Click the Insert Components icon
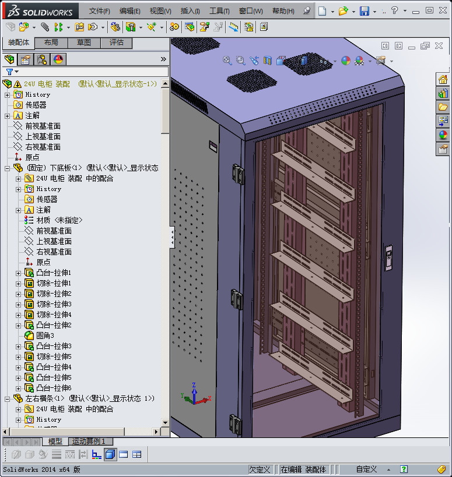The image size is (452, 477). [x=24, y=27]
